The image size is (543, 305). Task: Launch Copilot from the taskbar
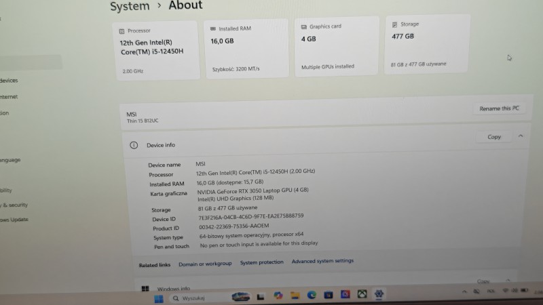coord(278,296)
